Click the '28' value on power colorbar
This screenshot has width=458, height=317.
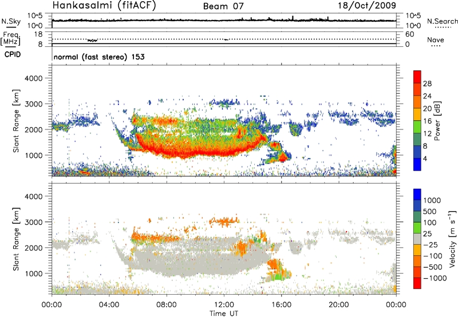click(x=427, y=84)
